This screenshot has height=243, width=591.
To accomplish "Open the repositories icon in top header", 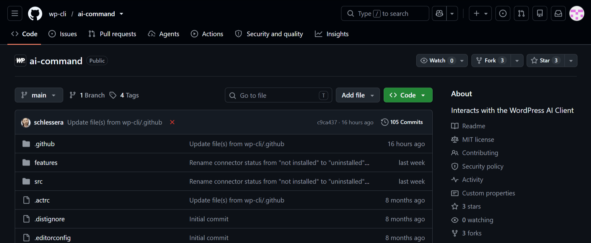I will tap(540, 14).
